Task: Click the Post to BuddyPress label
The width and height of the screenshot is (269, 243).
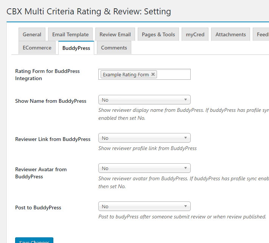Action: pos(38,207)
